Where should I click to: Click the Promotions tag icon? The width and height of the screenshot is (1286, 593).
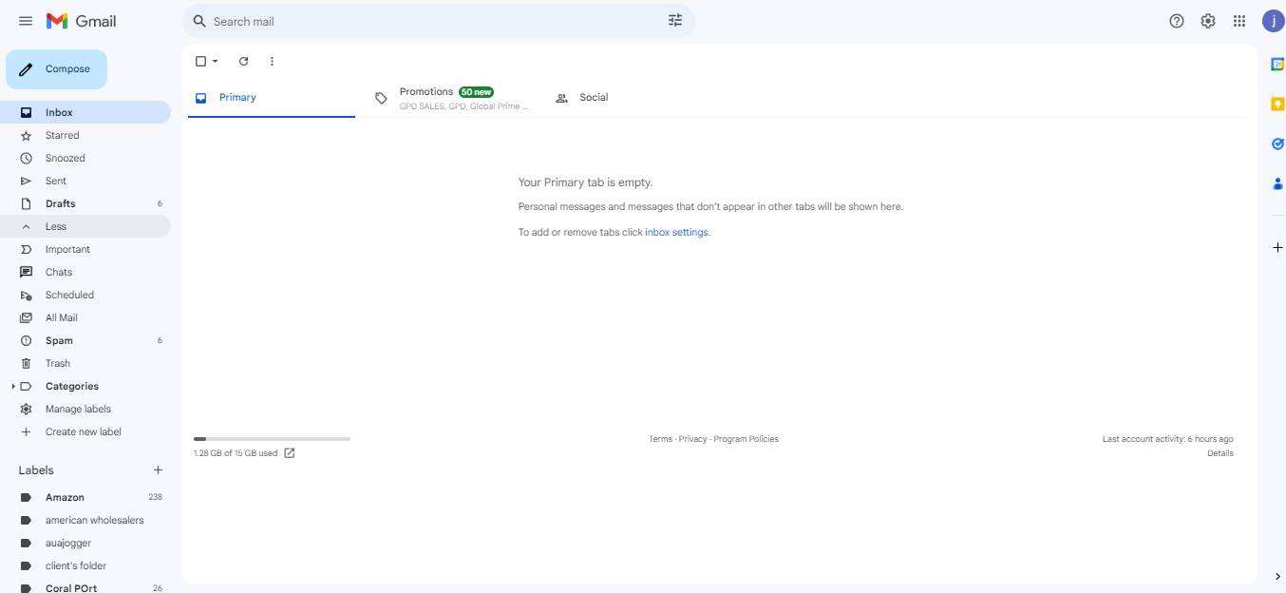[381, 98]
